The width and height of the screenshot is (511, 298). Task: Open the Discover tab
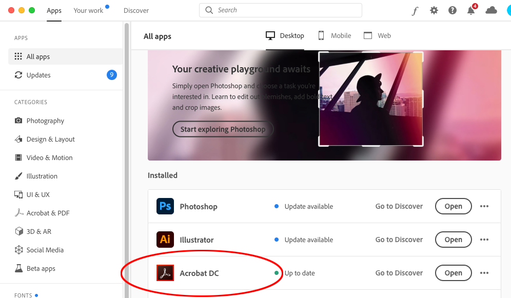point(136,10)
